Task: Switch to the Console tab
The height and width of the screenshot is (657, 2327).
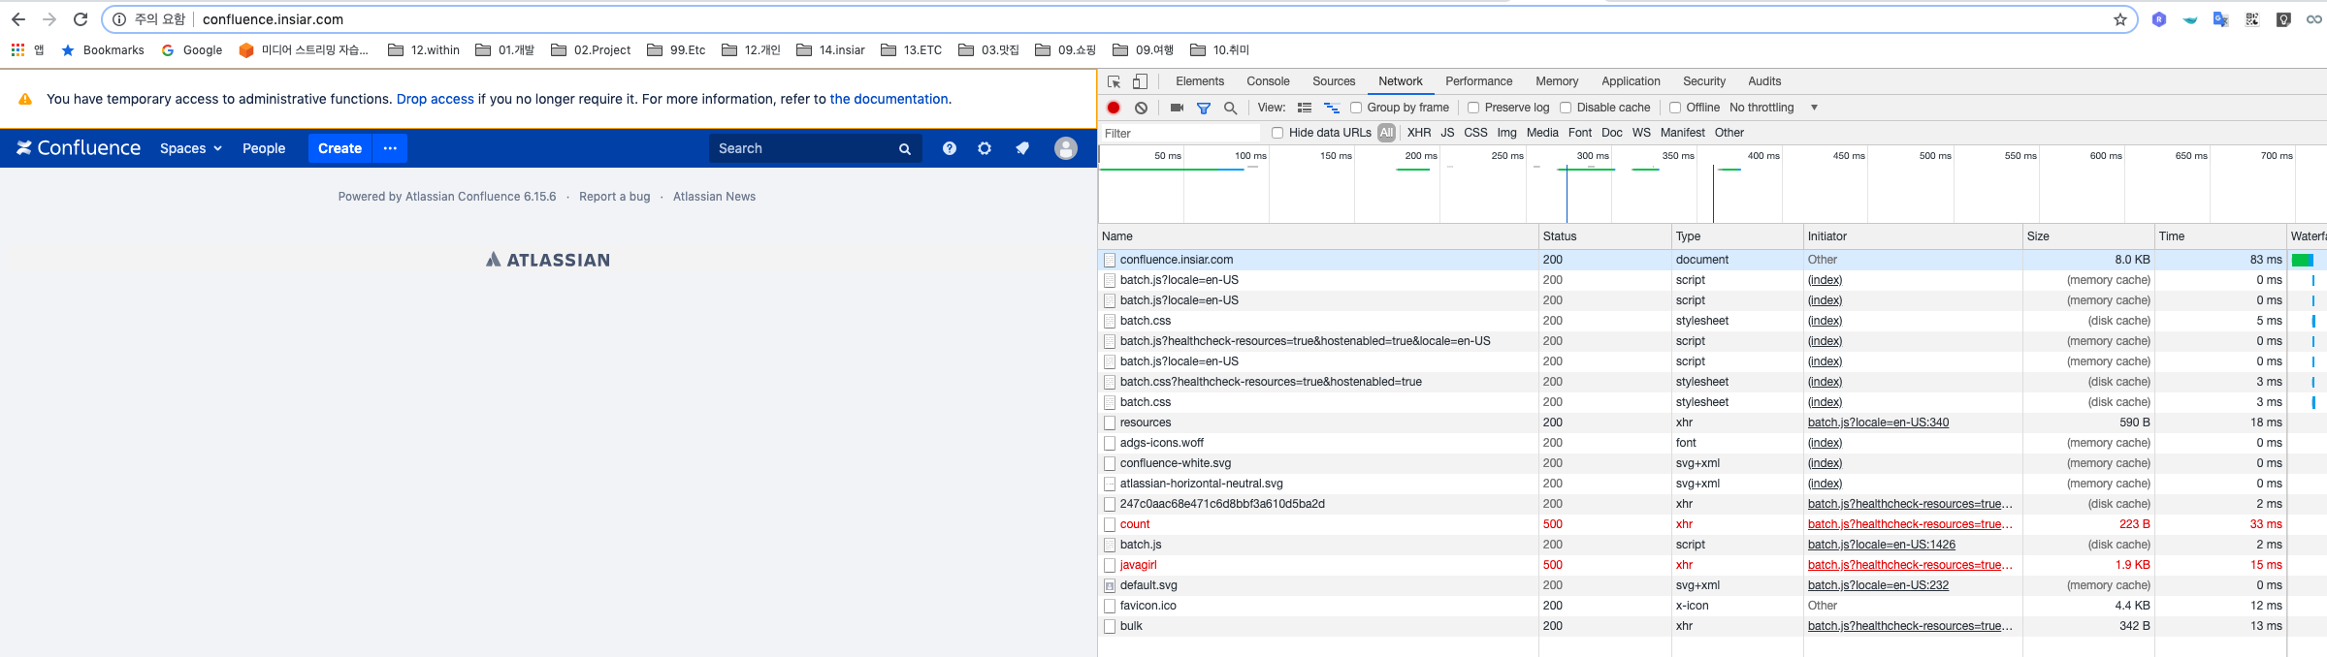Action: [x=1268, y=81]
